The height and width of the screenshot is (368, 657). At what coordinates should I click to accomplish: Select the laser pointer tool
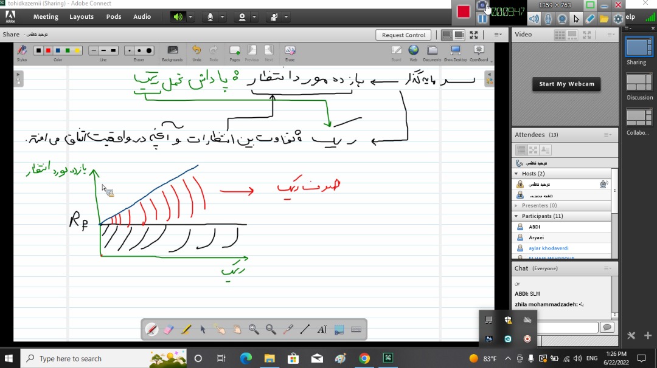(288, 330)
